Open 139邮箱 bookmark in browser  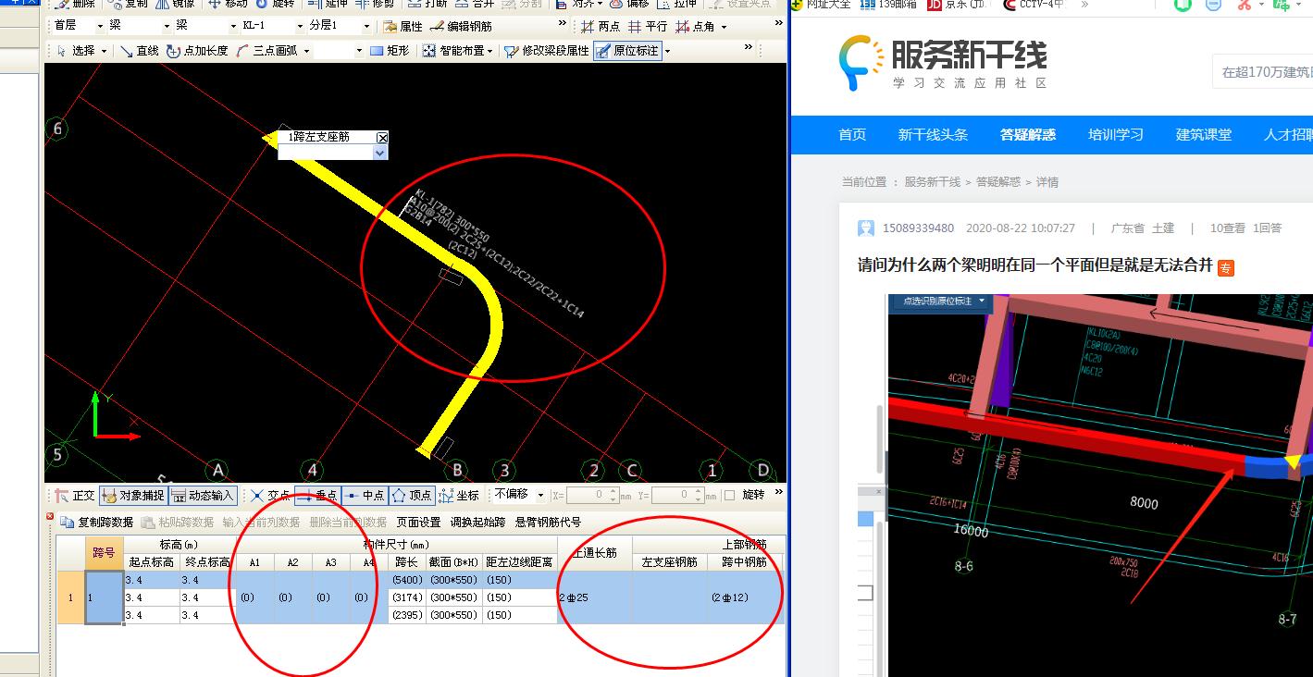[886, 5]
